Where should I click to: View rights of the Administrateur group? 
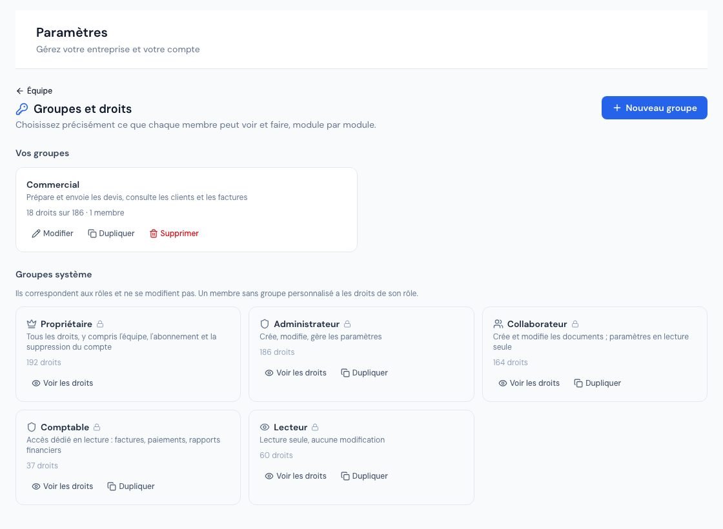[296, 373]
